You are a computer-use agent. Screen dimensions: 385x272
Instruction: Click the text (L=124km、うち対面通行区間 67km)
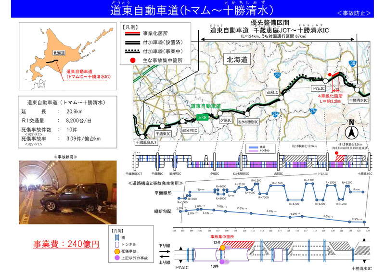(x=273, y=37)
